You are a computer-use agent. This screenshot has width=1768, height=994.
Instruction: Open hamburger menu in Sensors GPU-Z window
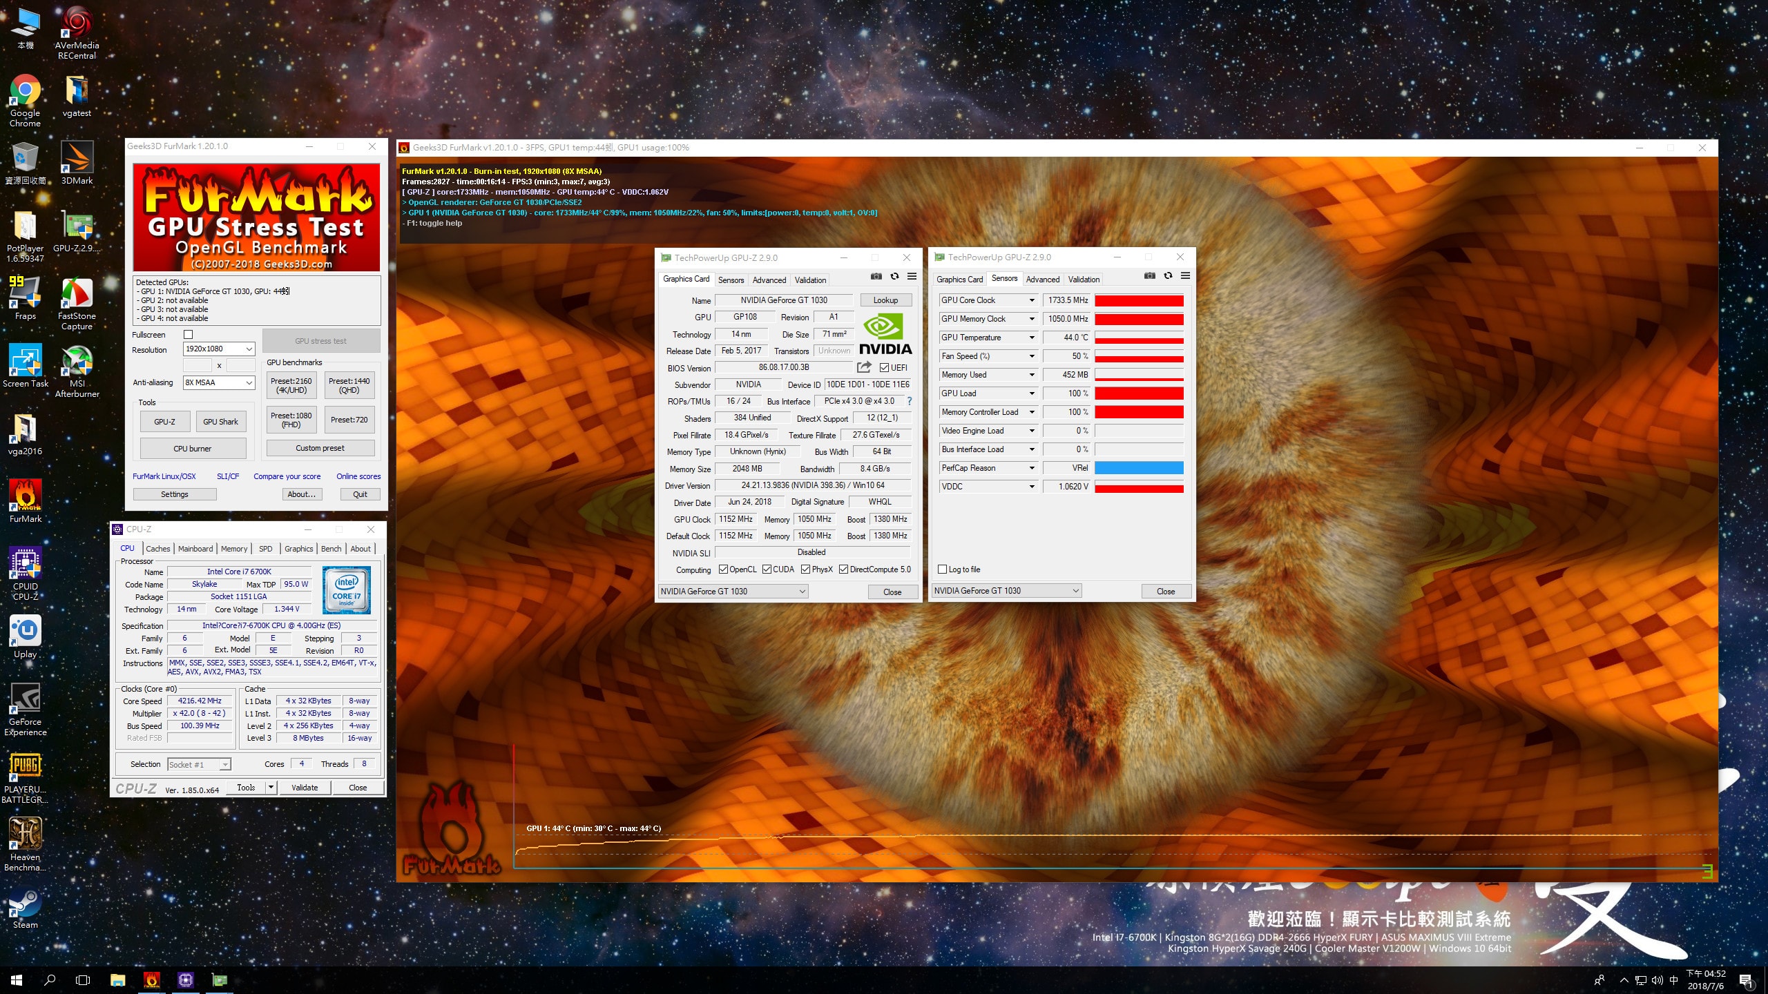[1185, 276]
